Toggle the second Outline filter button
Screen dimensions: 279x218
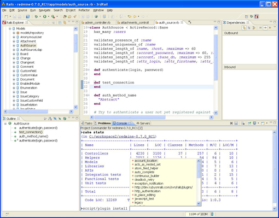point(55,119)
